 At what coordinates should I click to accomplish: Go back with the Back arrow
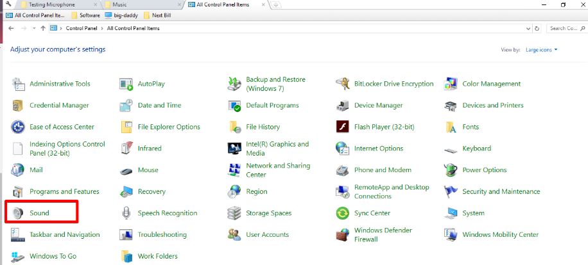click(12, 28)
